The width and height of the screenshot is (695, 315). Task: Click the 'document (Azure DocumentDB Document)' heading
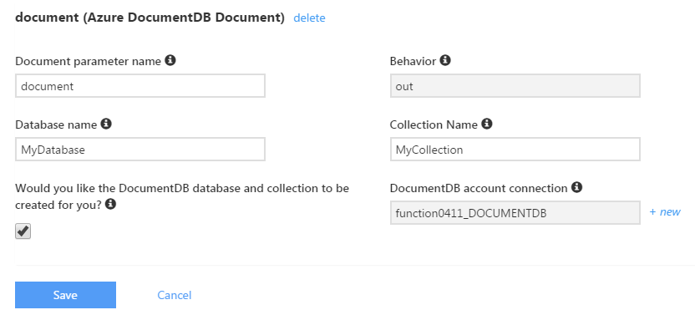click(x=150, y=18)
